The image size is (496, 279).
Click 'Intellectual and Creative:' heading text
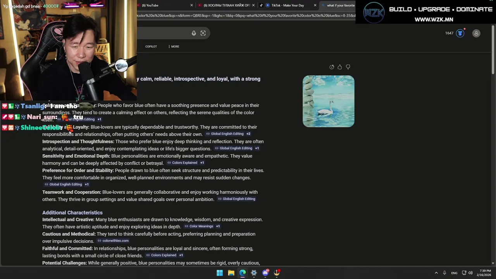tap(68, 220)
